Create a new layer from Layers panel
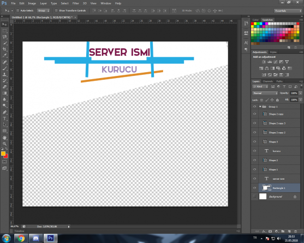Screen dimensions: 304x243 click(x=289, y=231)
